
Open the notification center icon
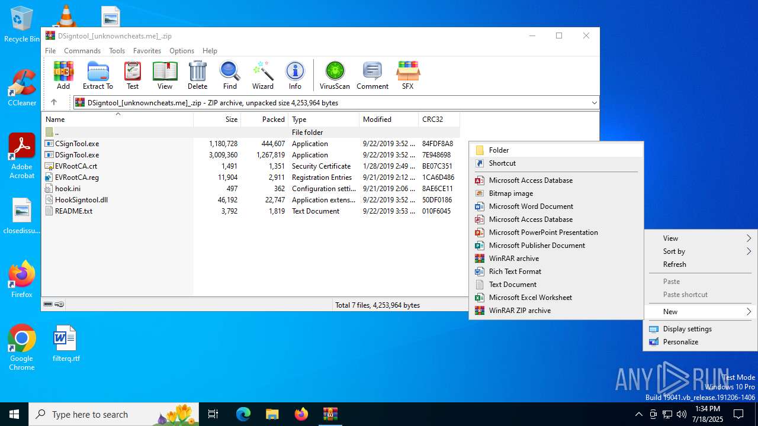coord(738,414)
